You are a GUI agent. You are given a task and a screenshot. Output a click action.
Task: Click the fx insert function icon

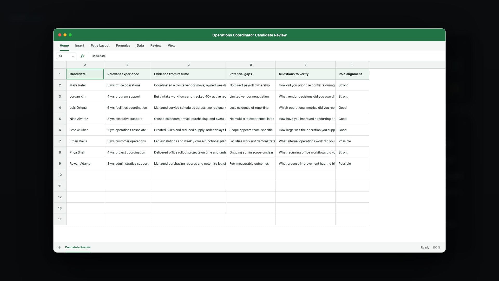click(82, 56)
